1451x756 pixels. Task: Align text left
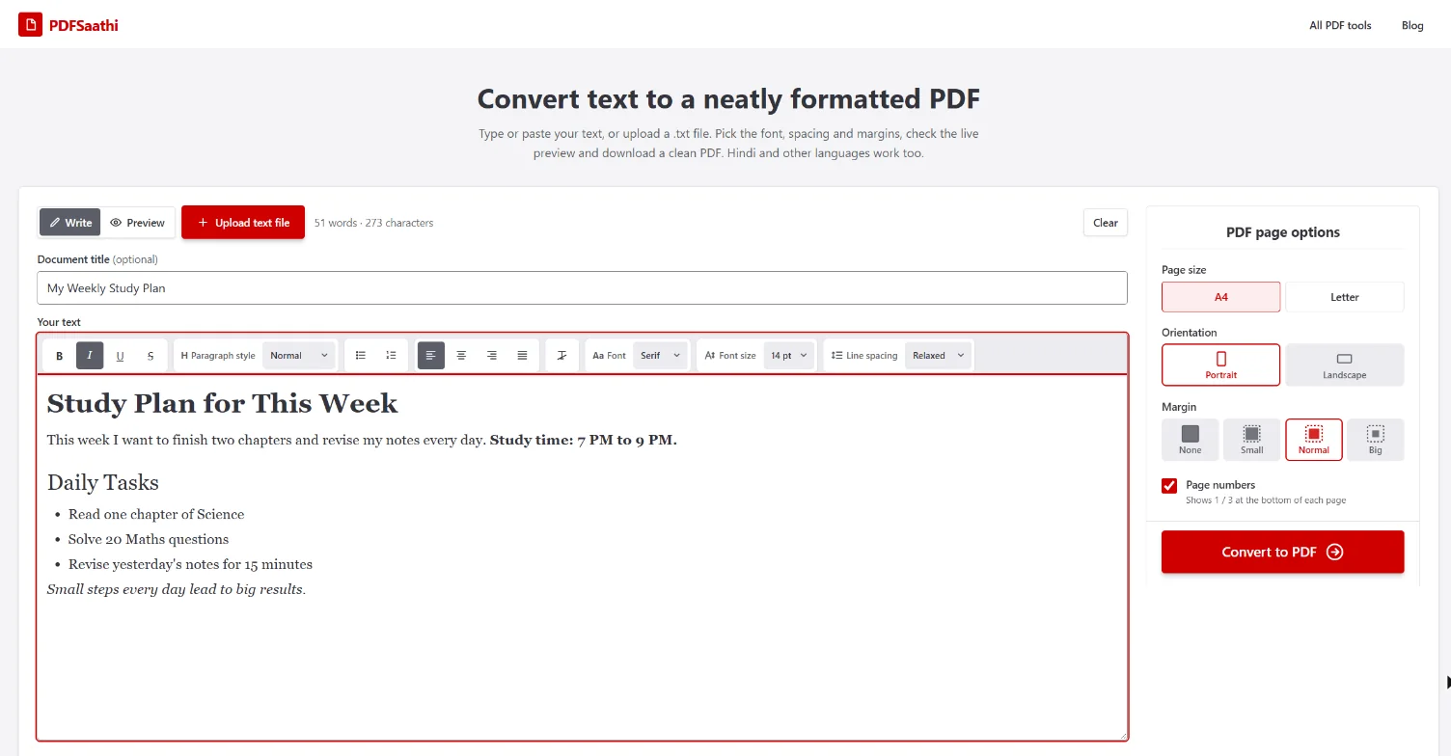[431, 356]
